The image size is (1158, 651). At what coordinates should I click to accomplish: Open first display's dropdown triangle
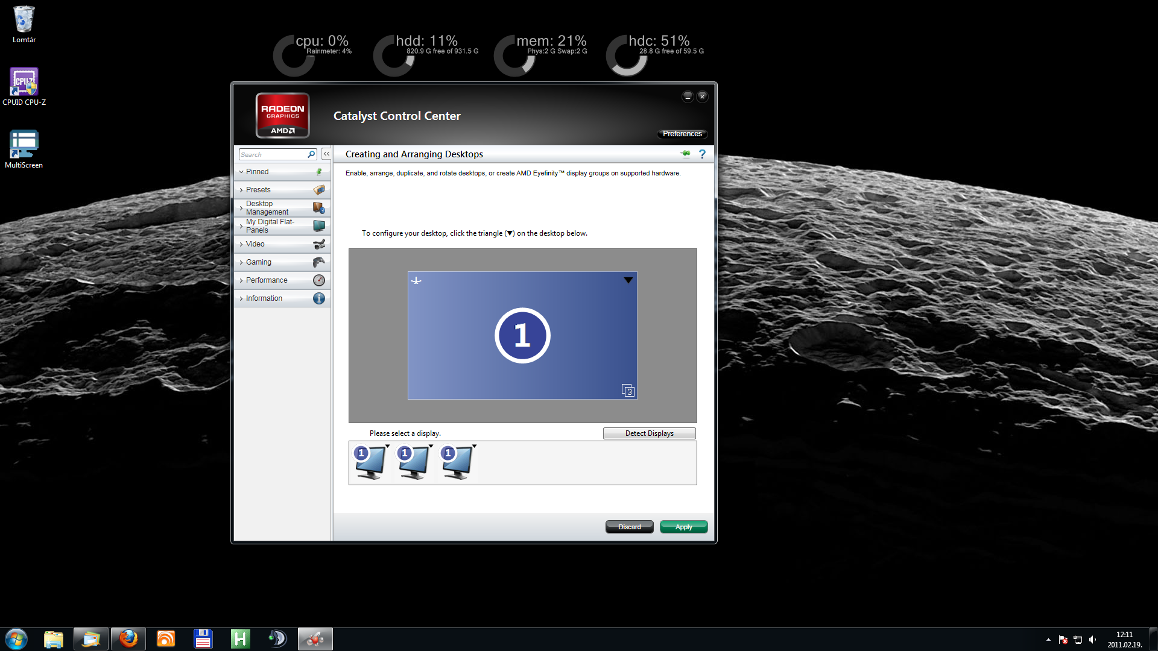click(387, 446)
